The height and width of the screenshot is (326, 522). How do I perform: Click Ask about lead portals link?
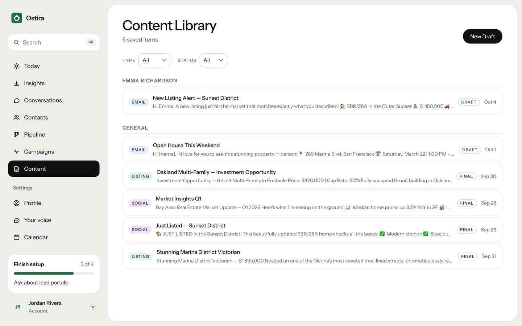click(x=41, y=283)
